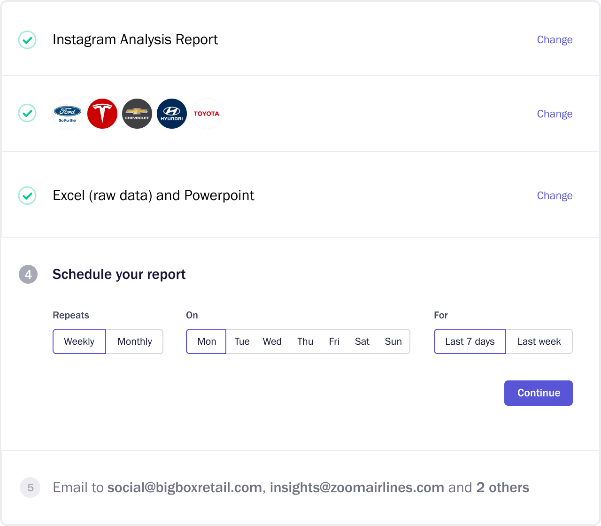The height and width of the screenshot is (526, 601).
Task: Select Fri as the report day
Action: tap(334, 341)
